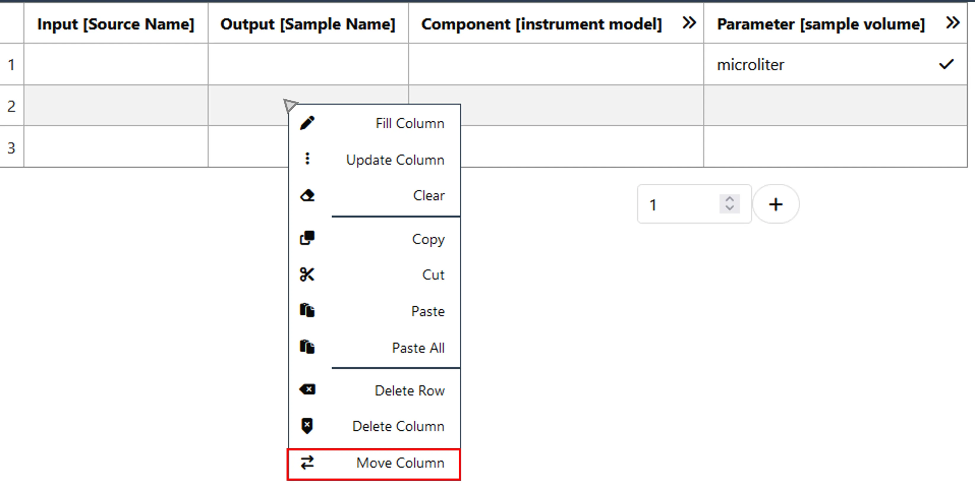Click the backspace icon for Delete Row
Image resolution: width=975 pixels, height=488 pixels.
click(x=307, y=389)
